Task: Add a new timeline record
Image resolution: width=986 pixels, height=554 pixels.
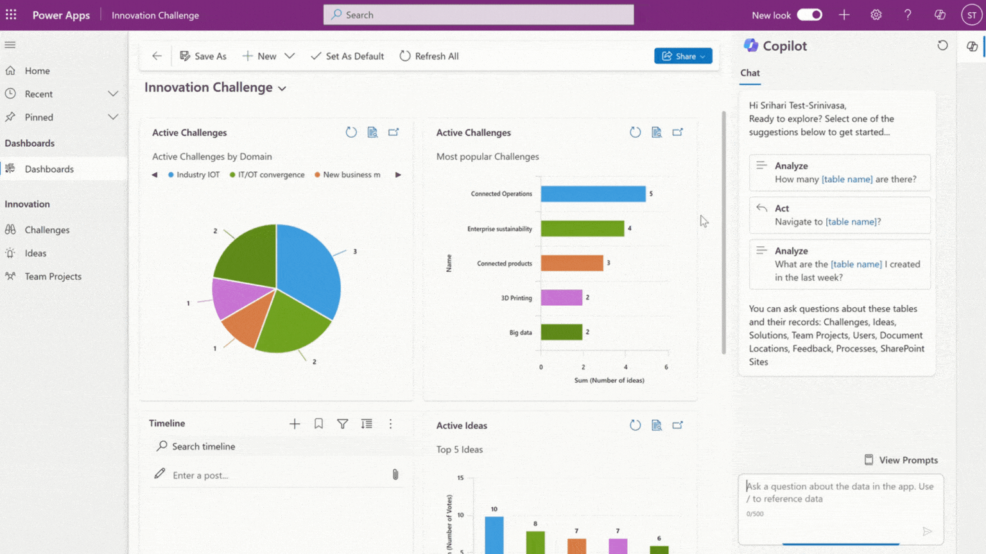Action: (295, 424)
